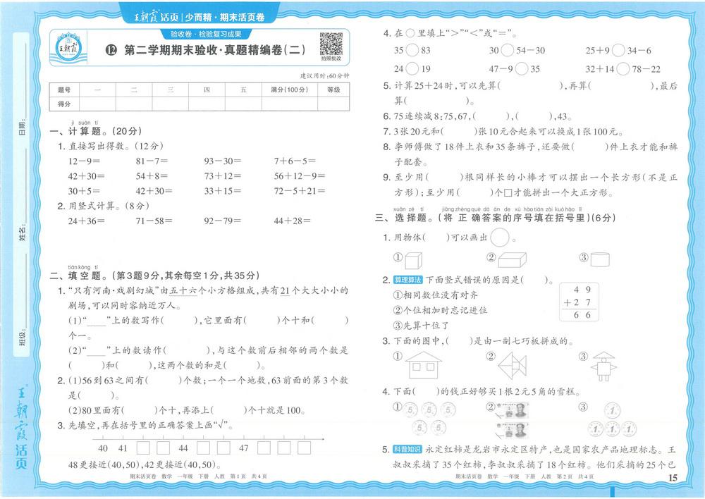The image size is (705, 499).
Task: Click the problem 33+15=
Action: pos(223,190)
